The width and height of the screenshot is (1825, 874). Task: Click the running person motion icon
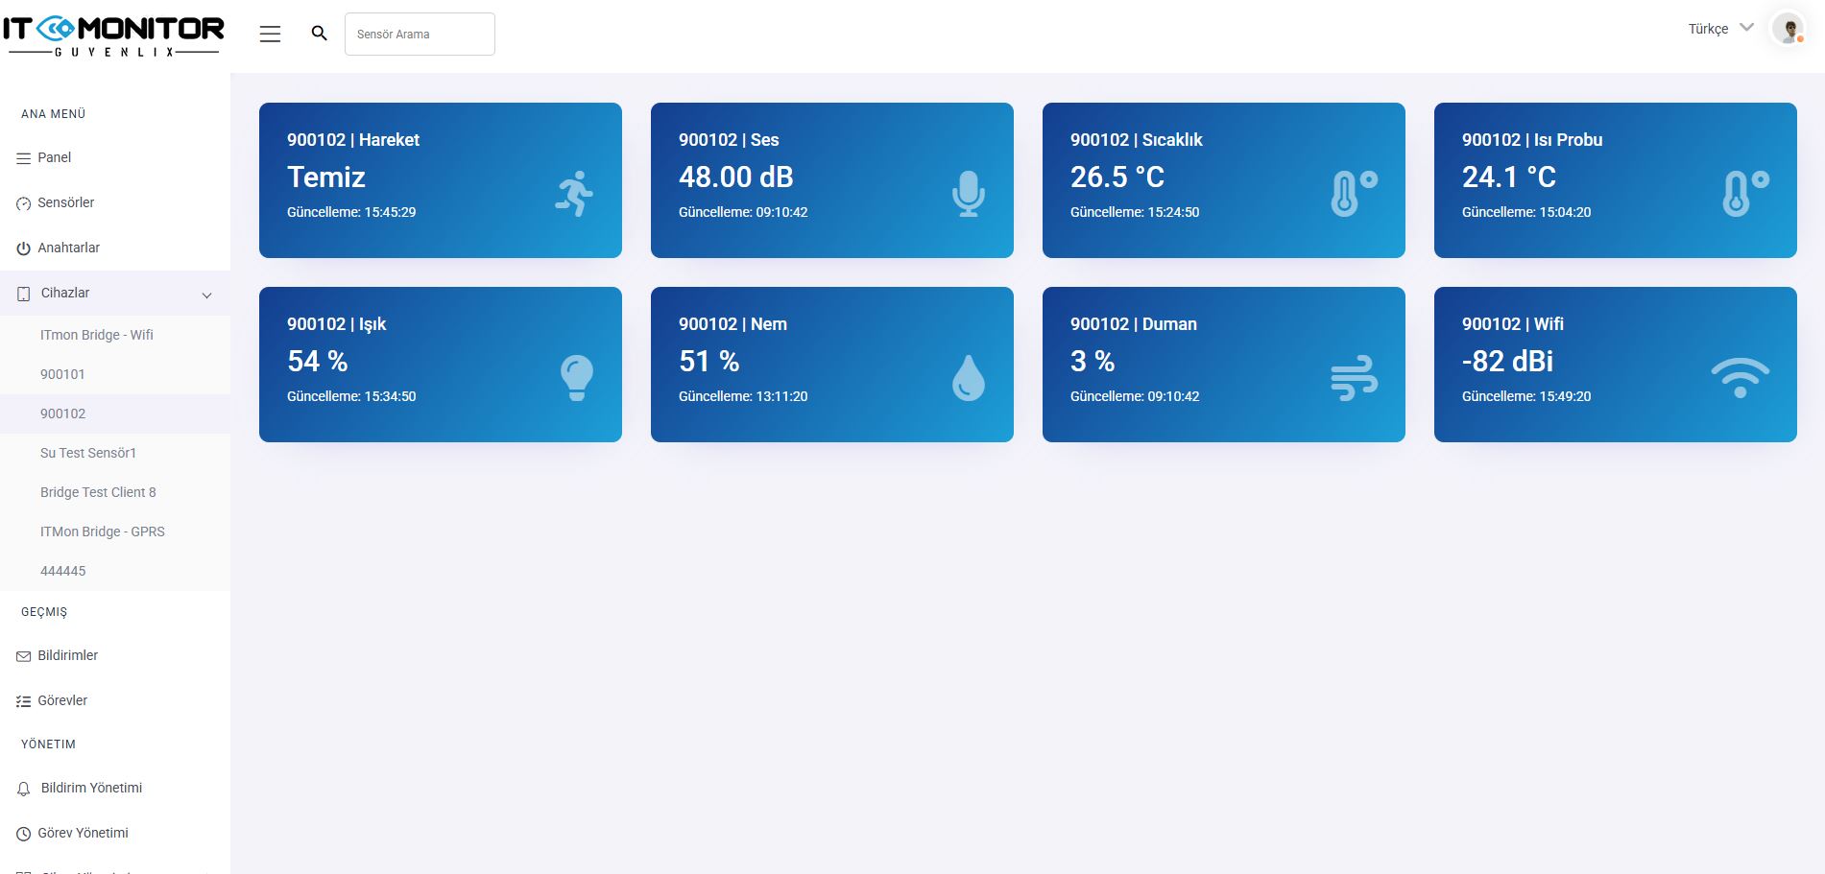point(575,194)
